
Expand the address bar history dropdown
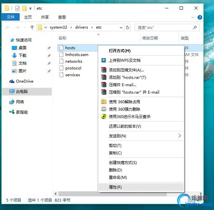[121, 27]
